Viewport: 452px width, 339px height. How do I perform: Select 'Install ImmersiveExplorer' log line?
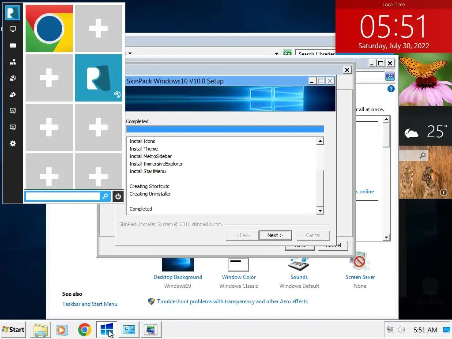click(x=156, y=164)
